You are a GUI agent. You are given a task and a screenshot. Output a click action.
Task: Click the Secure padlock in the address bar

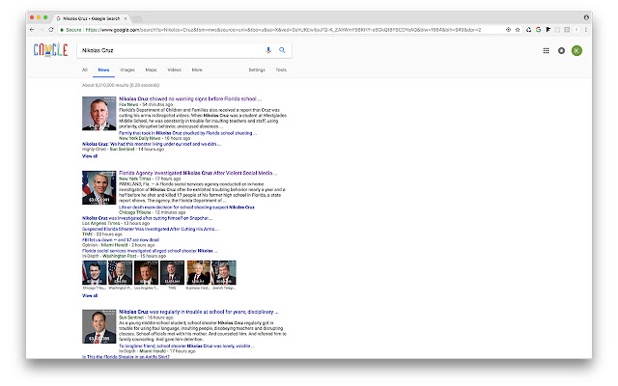62,30
